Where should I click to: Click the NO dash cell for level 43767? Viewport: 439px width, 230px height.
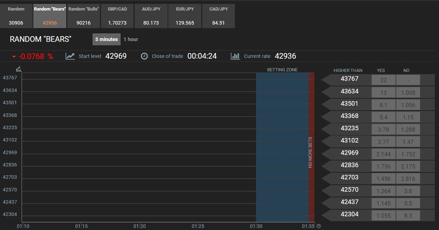[x=408, y=80]
